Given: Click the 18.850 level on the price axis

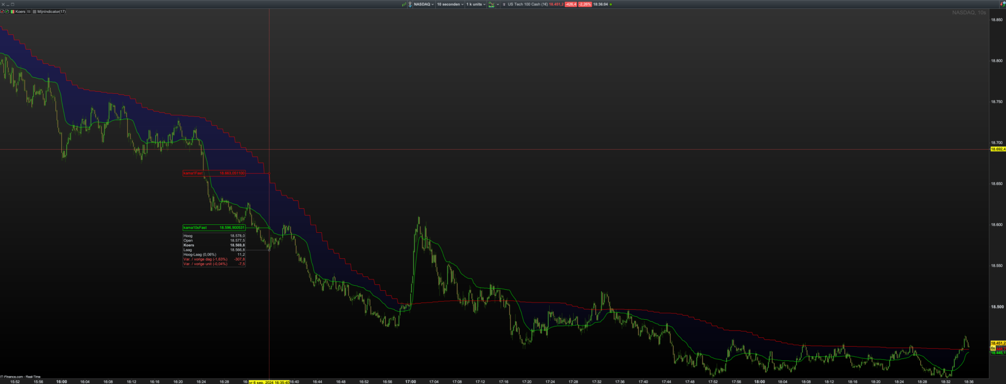Looking at the screenshot, I should pyautogui.click(x=997, y=20).
